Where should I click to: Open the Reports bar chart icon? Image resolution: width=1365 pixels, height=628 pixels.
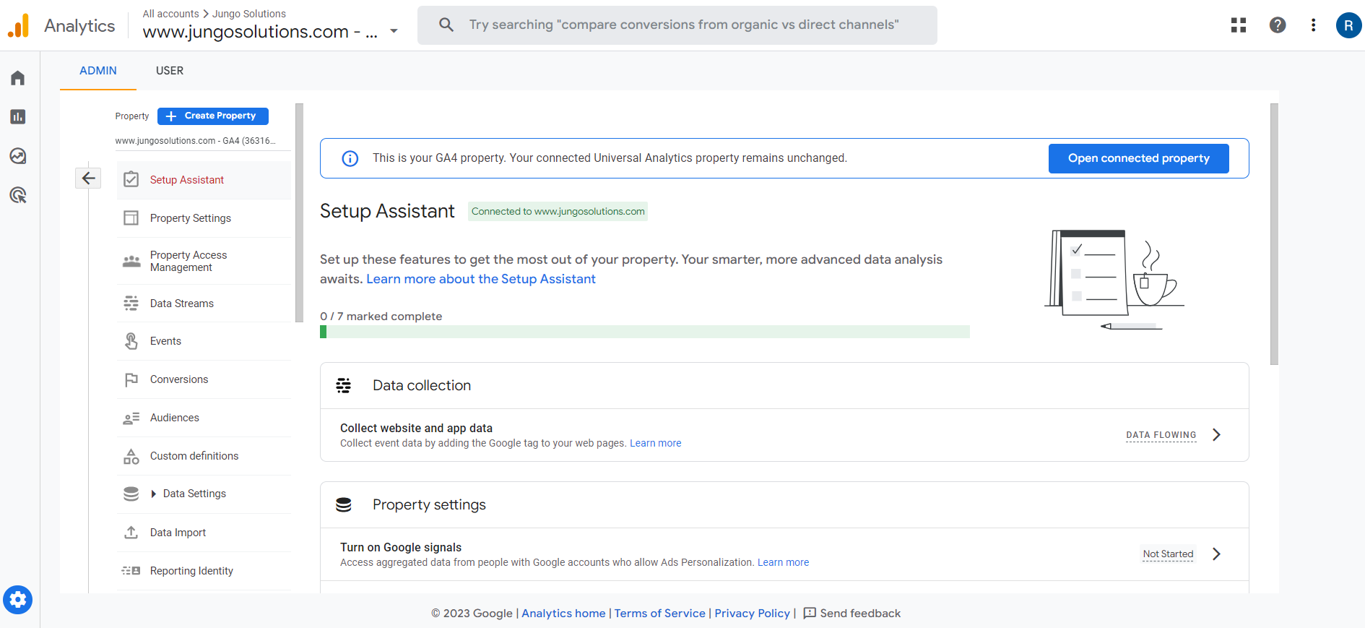18,117
